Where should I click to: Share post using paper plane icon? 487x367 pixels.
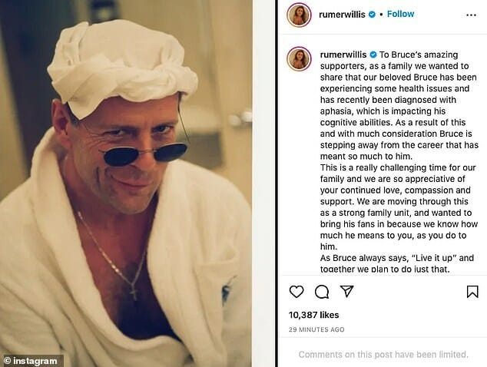click(x=346, y=291)
